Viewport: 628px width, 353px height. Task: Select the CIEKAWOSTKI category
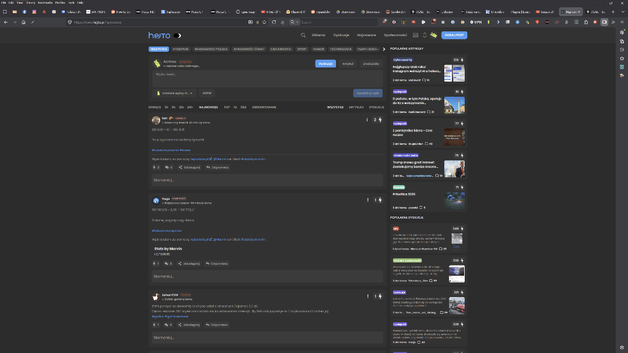coord(281,49)
